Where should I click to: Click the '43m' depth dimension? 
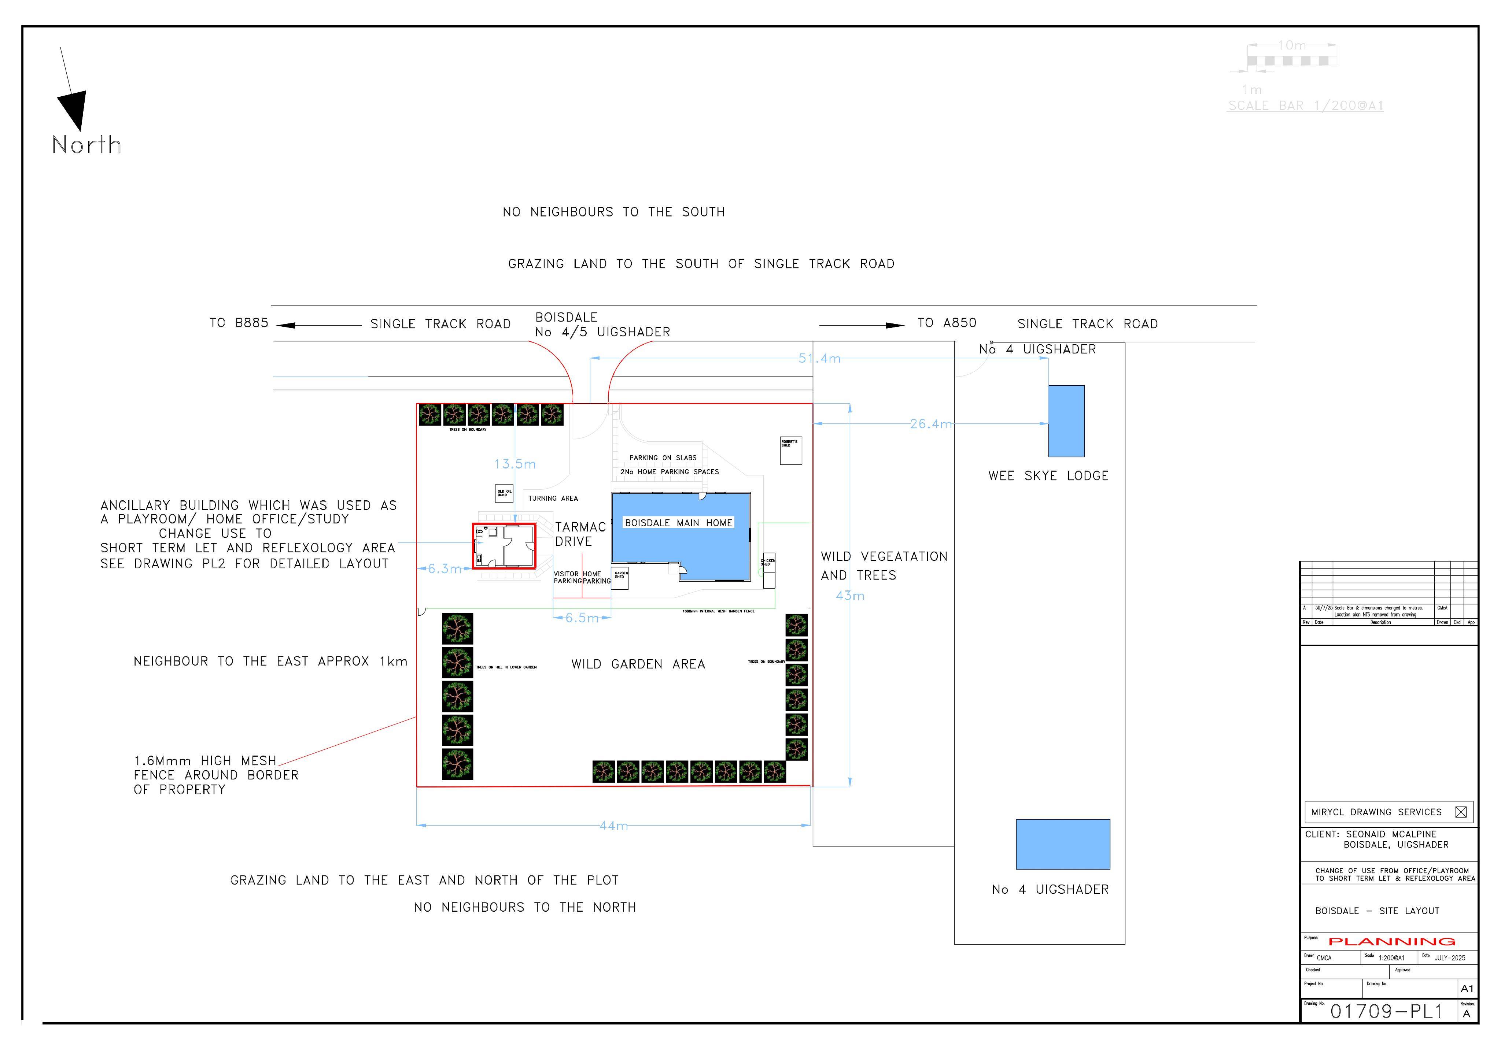850,595
